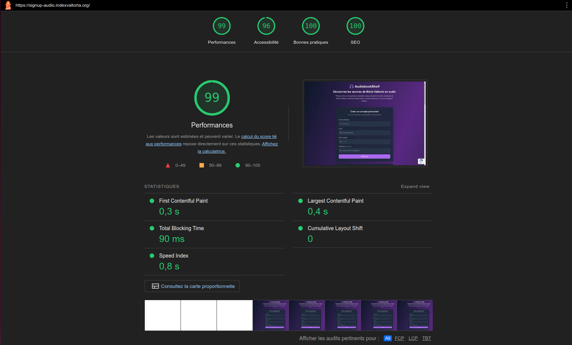Click the final page screenshot preview
The height and width of the screenshot is (345, 572).
(365, 123)
